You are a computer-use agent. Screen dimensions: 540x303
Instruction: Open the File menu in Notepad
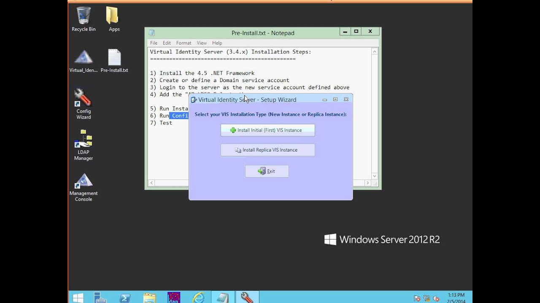(154, 43)
